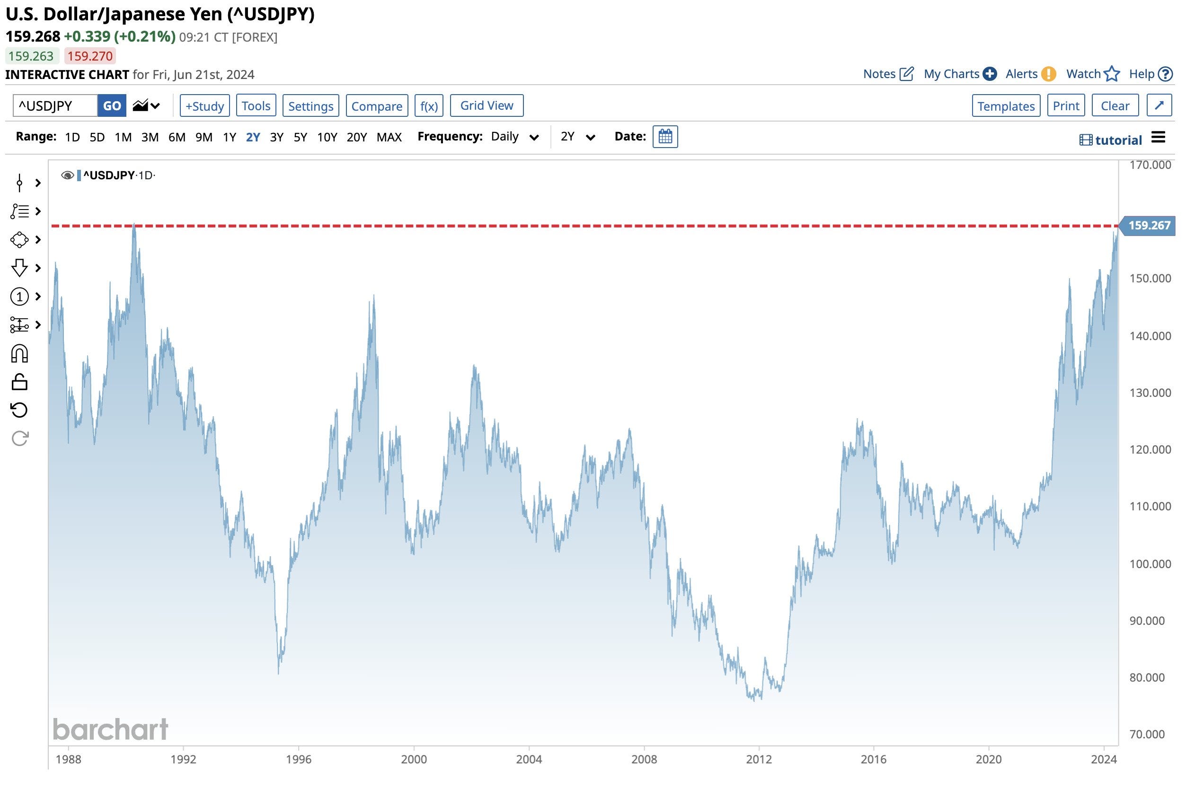1186x788 pixels.
Task: Click the unlock drawings padlock icon
Action: 19,382
